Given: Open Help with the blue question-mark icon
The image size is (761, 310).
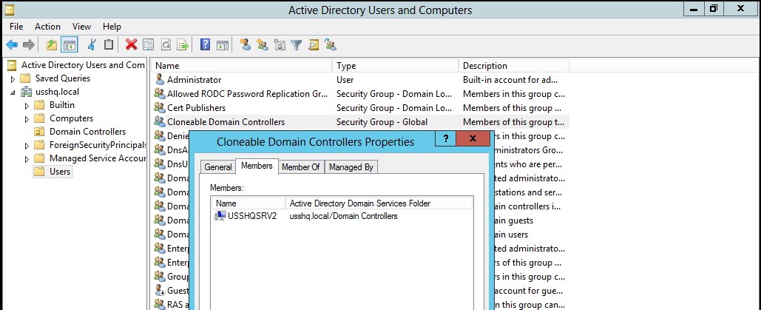Looking at the screenshot, I should 206,45.
